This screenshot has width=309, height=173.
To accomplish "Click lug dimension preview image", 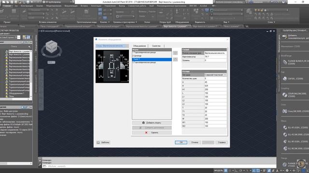I will click(x=112, y=66).
